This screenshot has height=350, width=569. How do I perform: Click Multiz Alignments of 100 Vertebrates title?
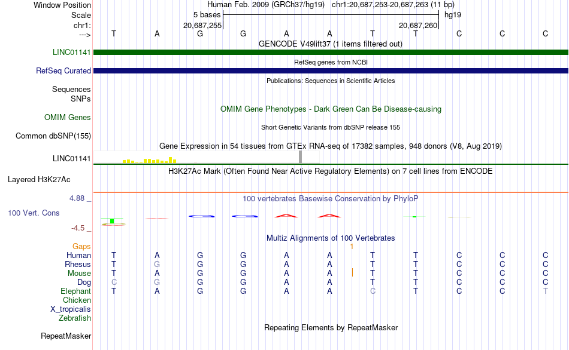331,238
